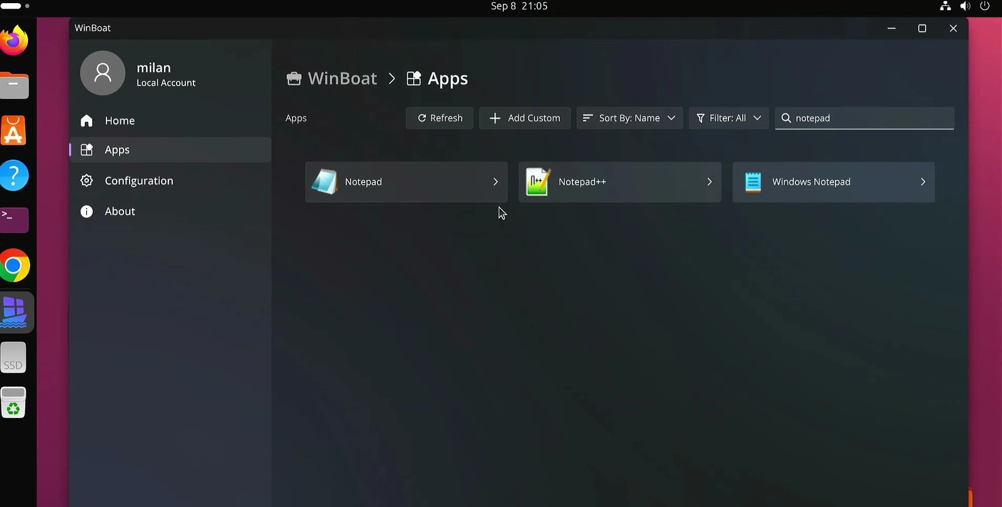Click the Local Account label
This screenshot has width=1002, height=507.
(x=166, y=83)
